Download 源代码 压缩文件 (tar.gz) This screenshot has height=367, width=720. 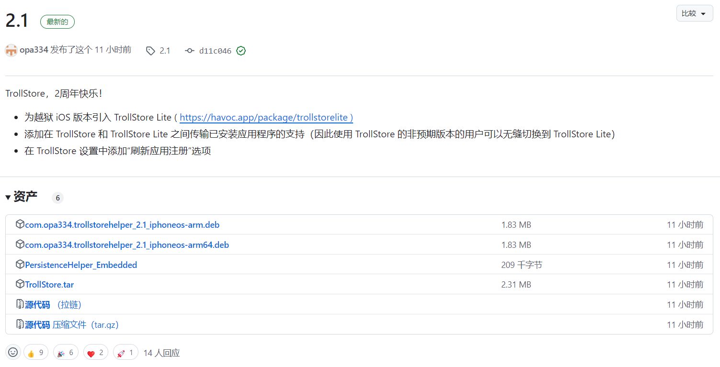tap(72, 325)
